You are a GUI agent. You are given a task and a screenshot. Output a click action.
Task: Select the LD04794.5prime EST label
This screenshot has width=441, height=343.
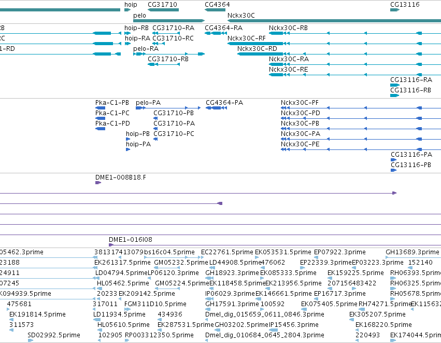coord(121,273)
